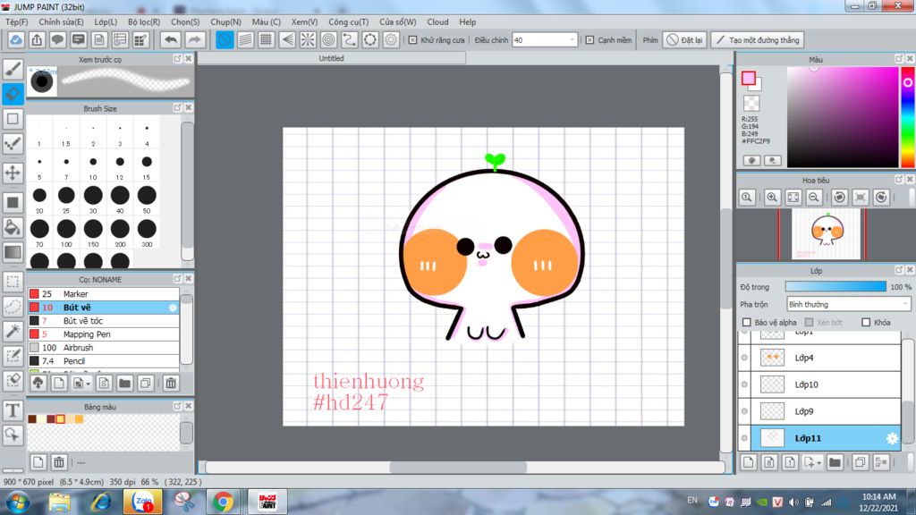Create a new layer folder
Screen dimensions: 916x515
(835, 462)
